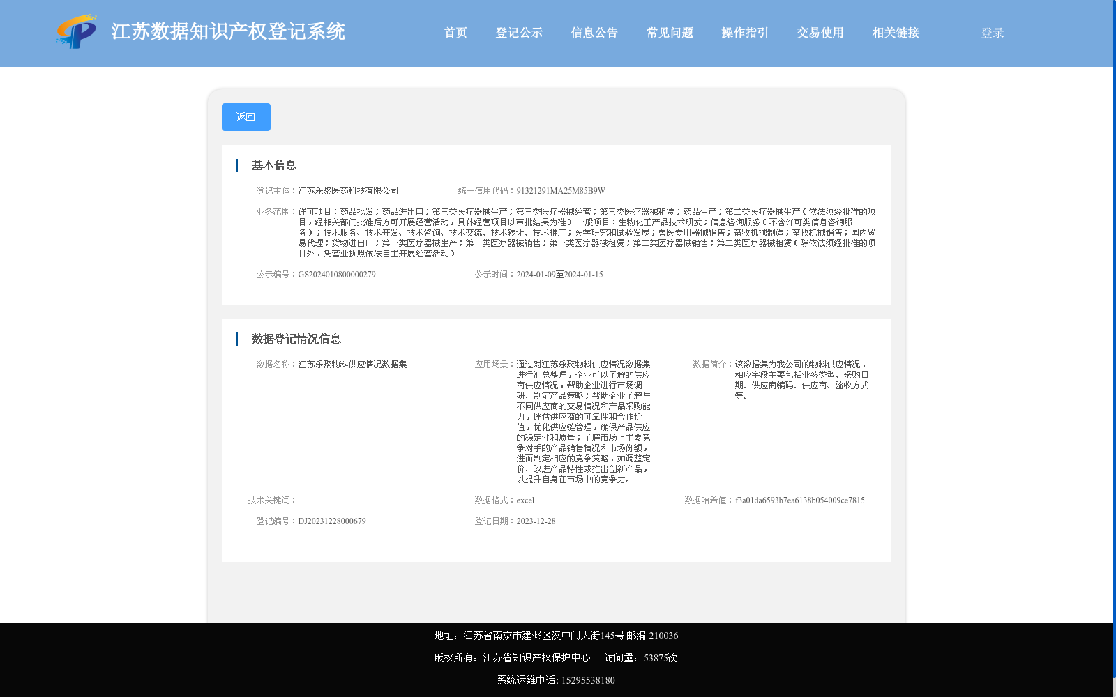
Task: Select credit code 91321291MA25M85B9W
Action: [x=561, y=191]
